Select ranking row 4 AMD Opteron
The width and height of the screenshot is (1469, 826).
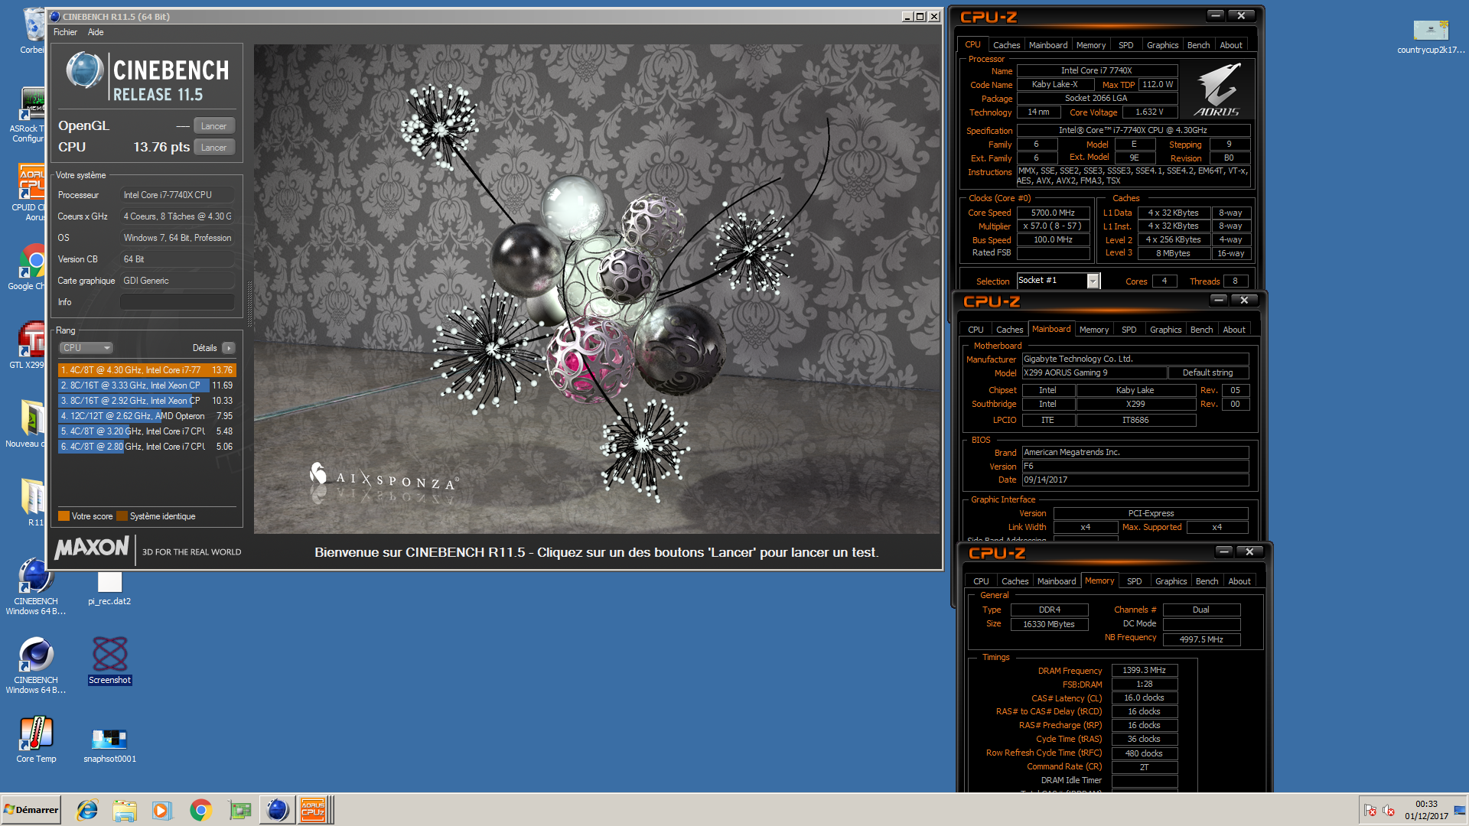tap(147, 416)
